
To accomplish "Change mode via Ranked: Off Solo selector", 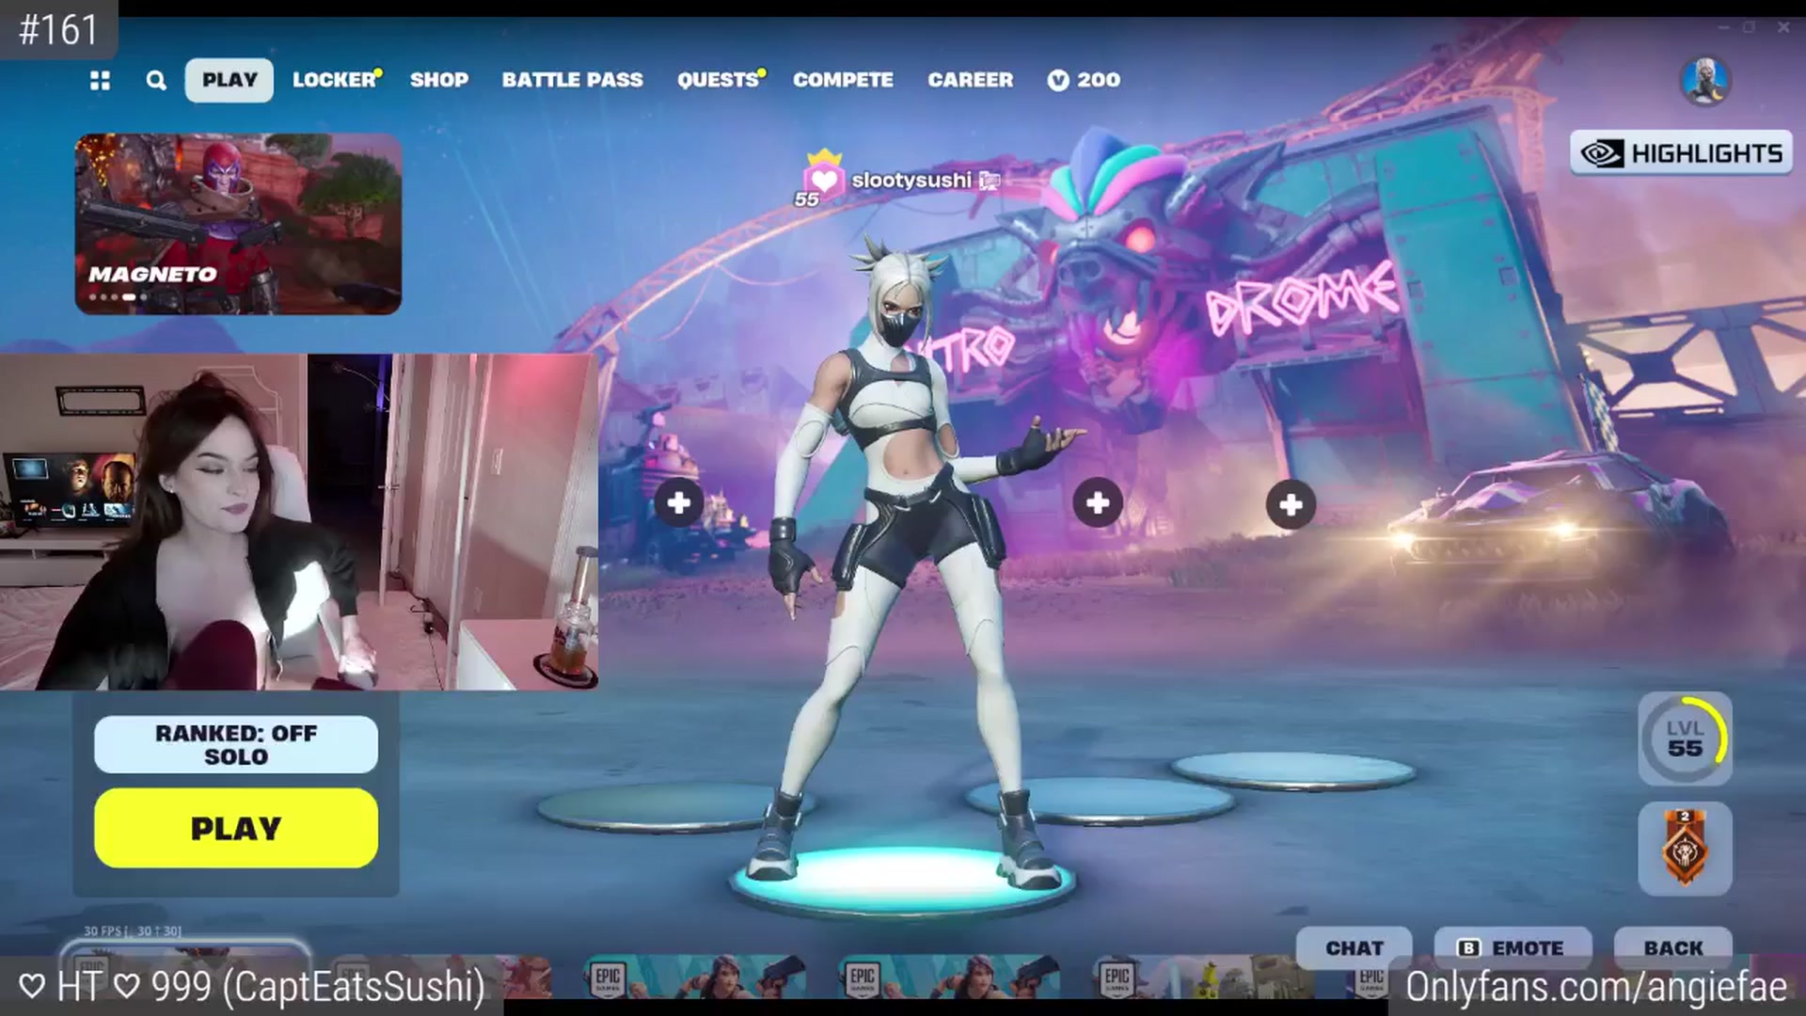I will tap(236, 744).
